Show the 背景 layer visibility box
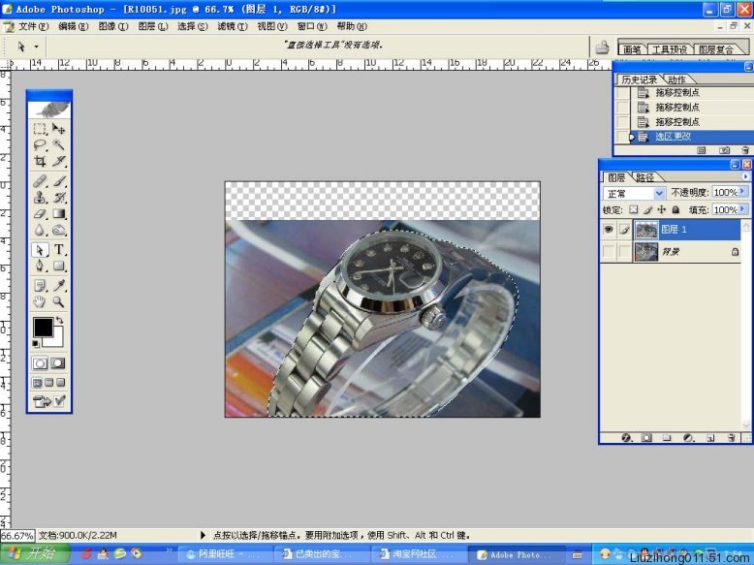 [609, 251]
